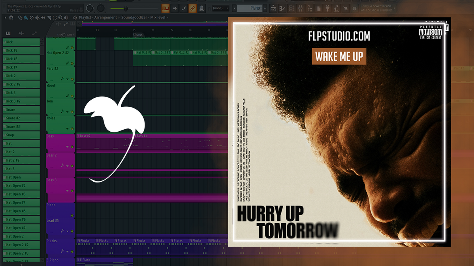The image size is (474, 266).
Task: Toggle the Bass track activity light
Action: [x=72, y=147]
